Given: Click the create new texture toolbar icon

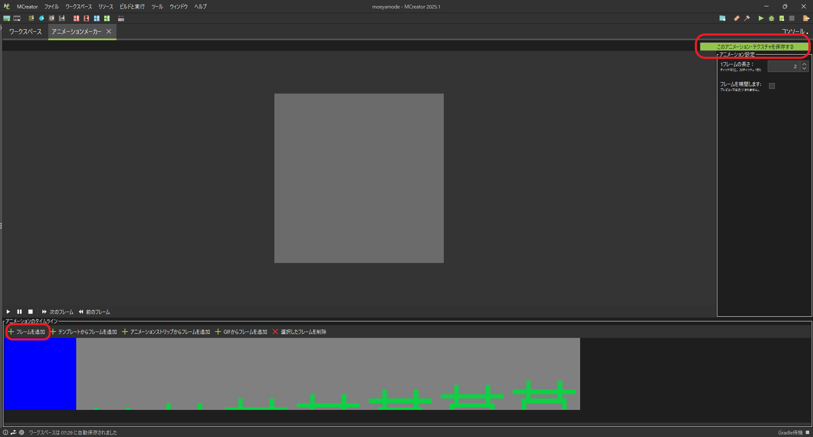Looking at the screenshot, I should tap(7, 18).
